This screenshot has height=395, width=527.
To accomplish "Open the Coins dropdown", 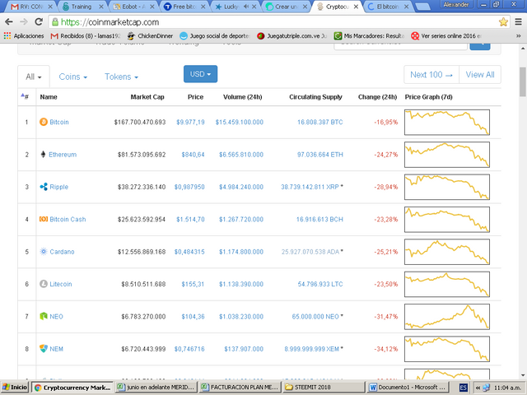I will tap(73, 77).
